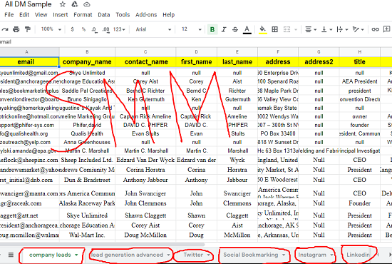This screenshot has height=264, width=392.
Task: Select the contact_name header cell
Action: tap(146, 62)
